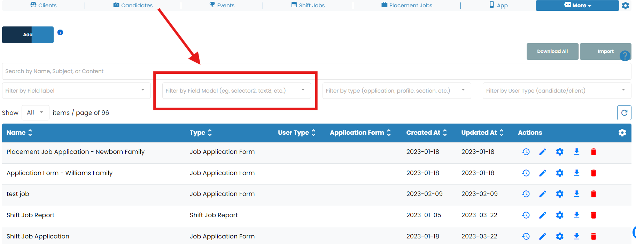Delete the Shift Job Application row
The image size is (636, 244).
point(594,236)
